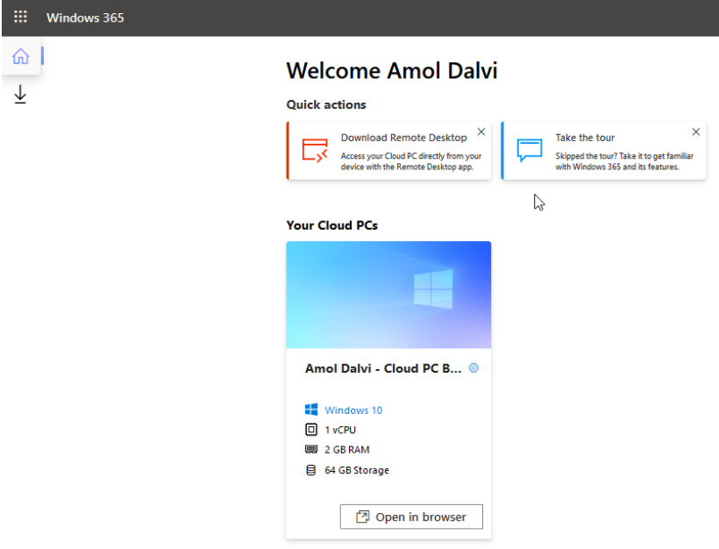This screenshot has width=719, height=549.
Task: Open the Windows 10 link
Action: click(x=353, y=409)
